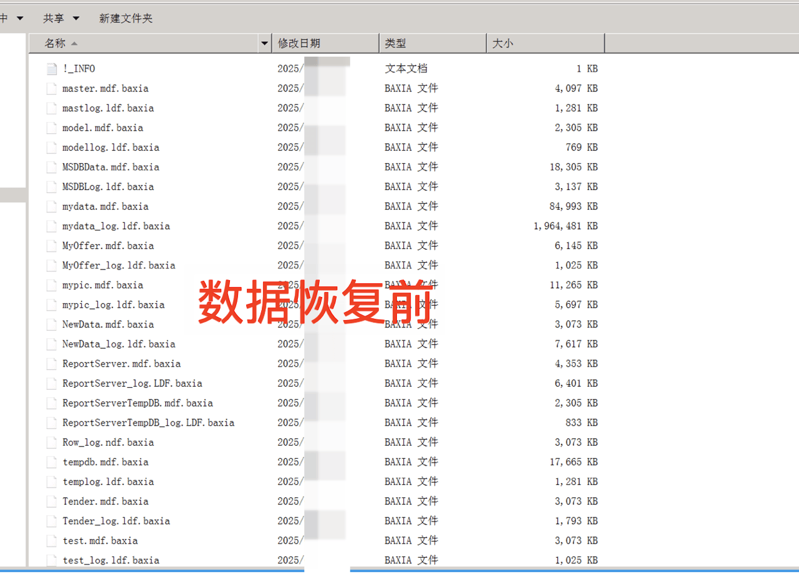Select the NewData.mdf.baxia file icon
This screenshot has width=799, height=579.
click(x=51, y=324)
